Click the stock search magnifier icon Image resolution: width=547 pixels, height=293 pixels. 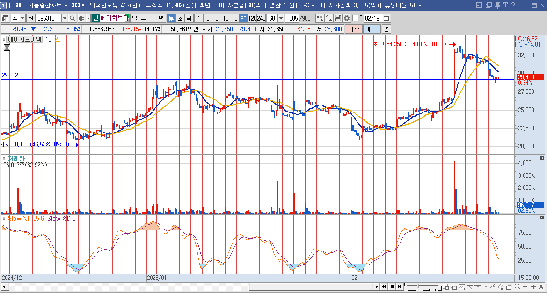tap(72, 18)
